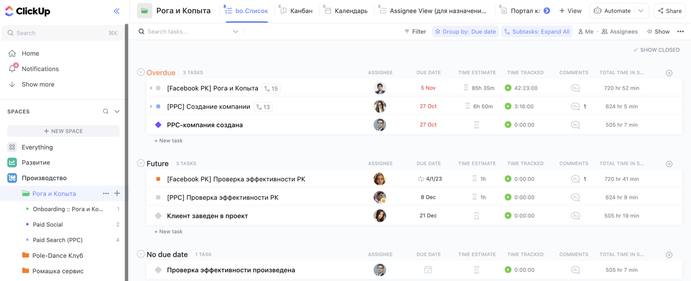
Task: Click the sidebar Search field
Action: click(63, 33)
